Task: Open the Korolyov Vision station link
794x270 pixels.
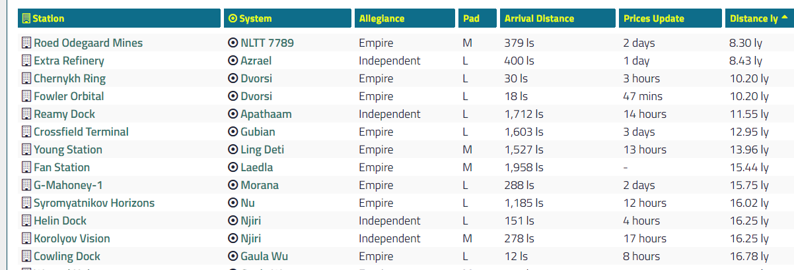Action: pos(72,238)
